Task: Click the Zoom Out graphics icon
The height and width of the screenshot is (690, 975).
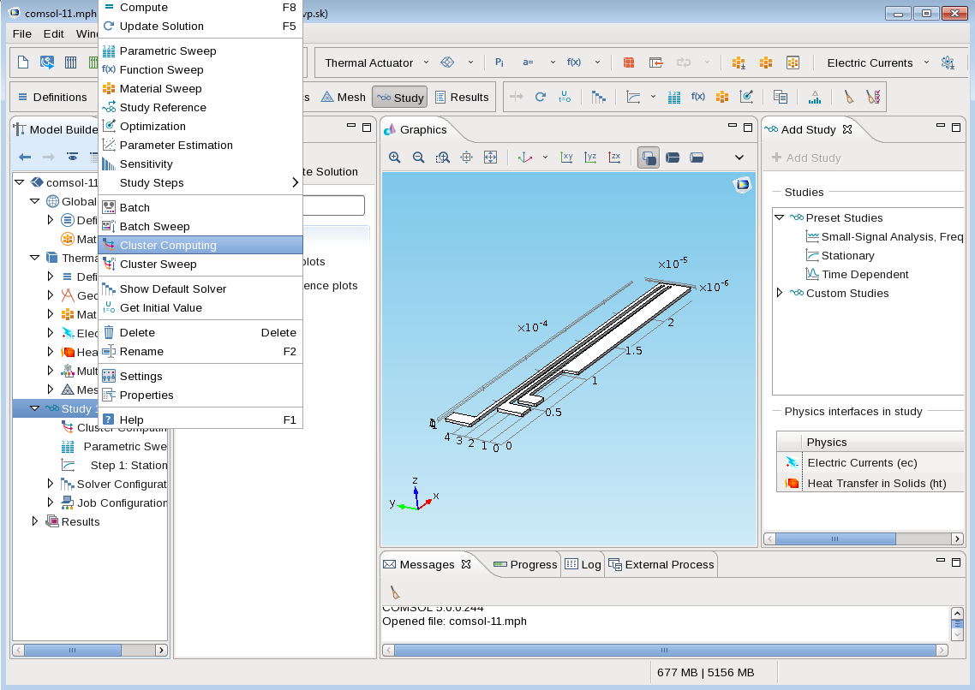Action: point(419,158)
